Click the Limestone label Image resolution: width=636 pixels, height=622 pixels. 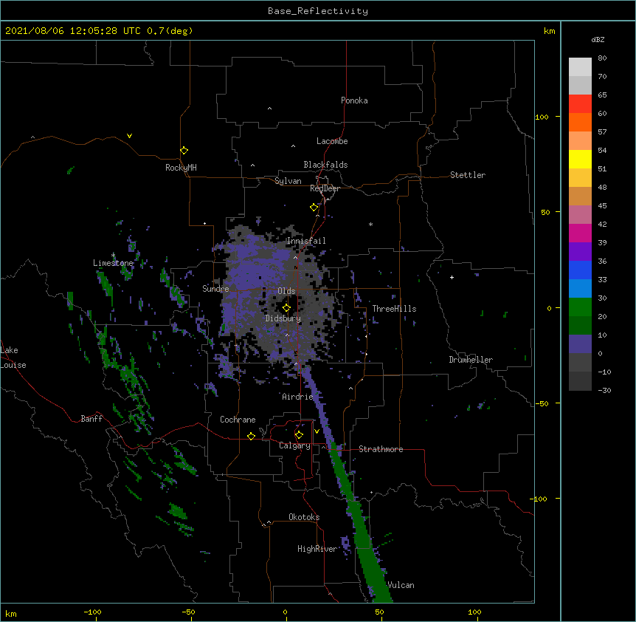click(113, 263)
